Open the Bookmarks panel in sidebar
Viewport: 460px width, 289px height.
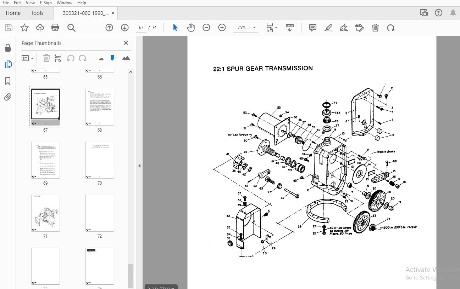(x=8, y=81)
